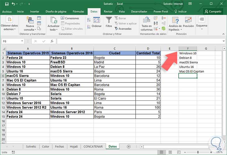Click the Select All corner triangle
Screen dimensions: 227x155
[4, 49]
